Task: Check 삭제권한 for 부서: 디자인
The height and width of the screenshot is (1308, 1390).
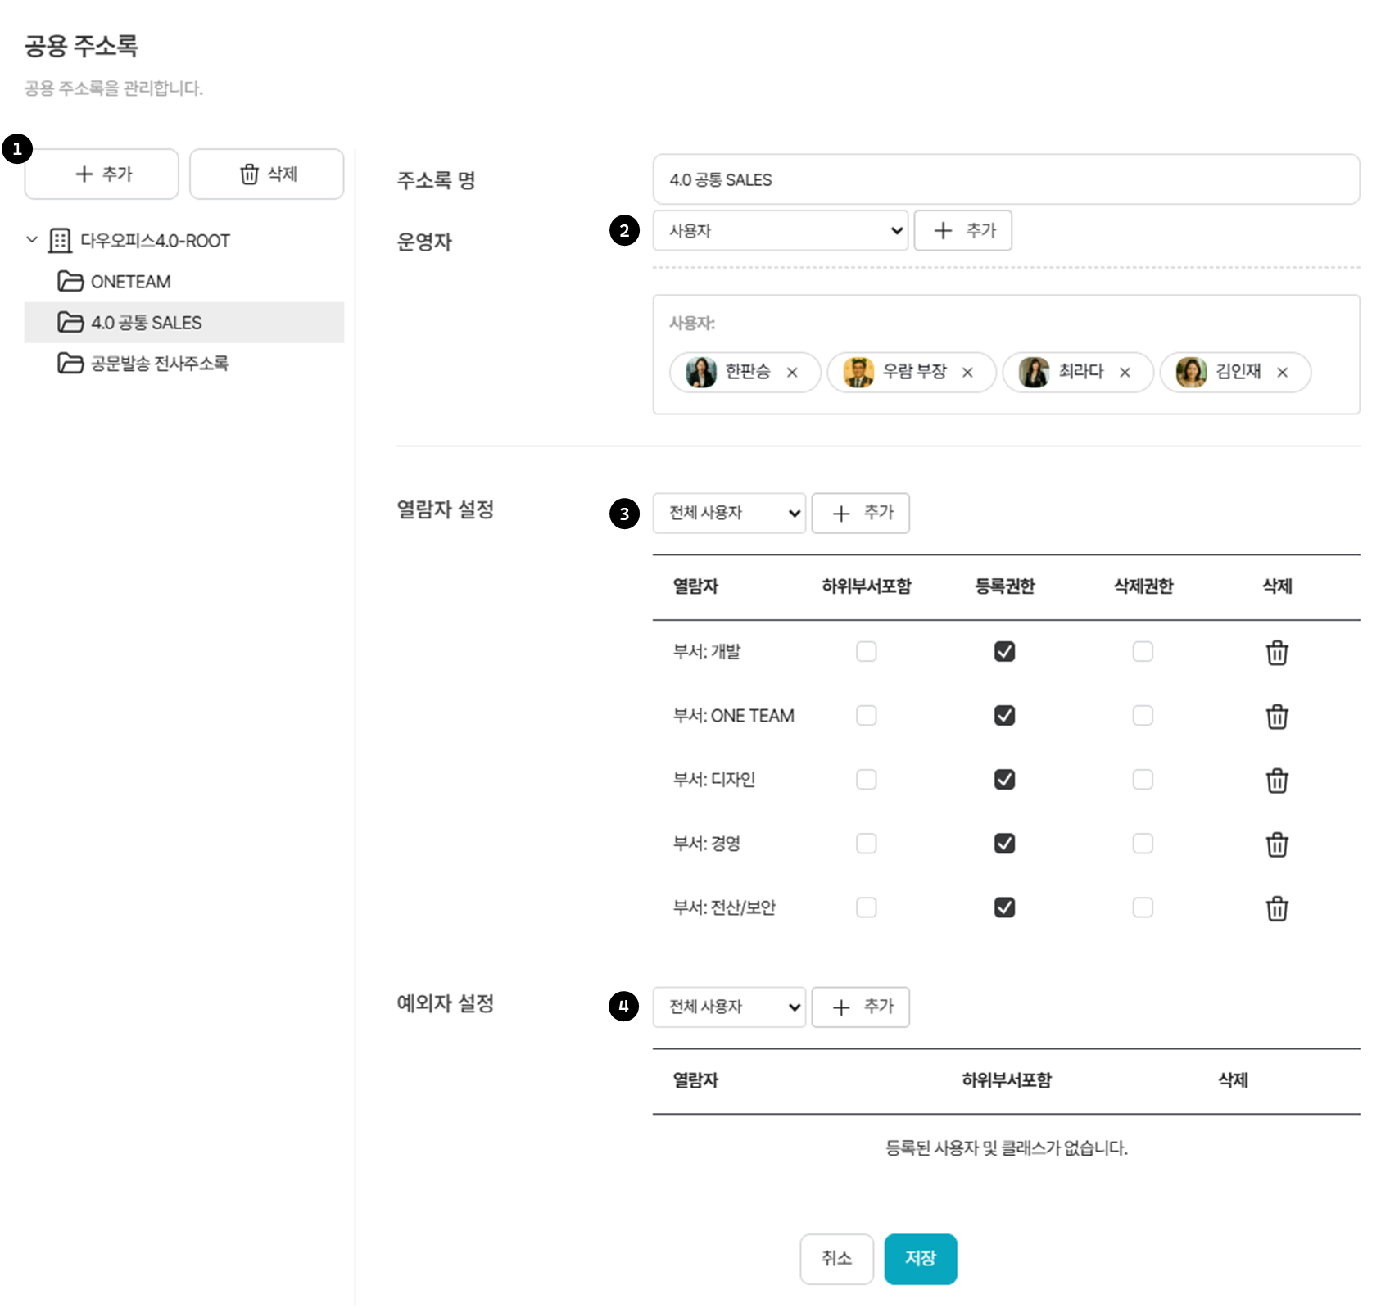Action: coord(1142,779)
